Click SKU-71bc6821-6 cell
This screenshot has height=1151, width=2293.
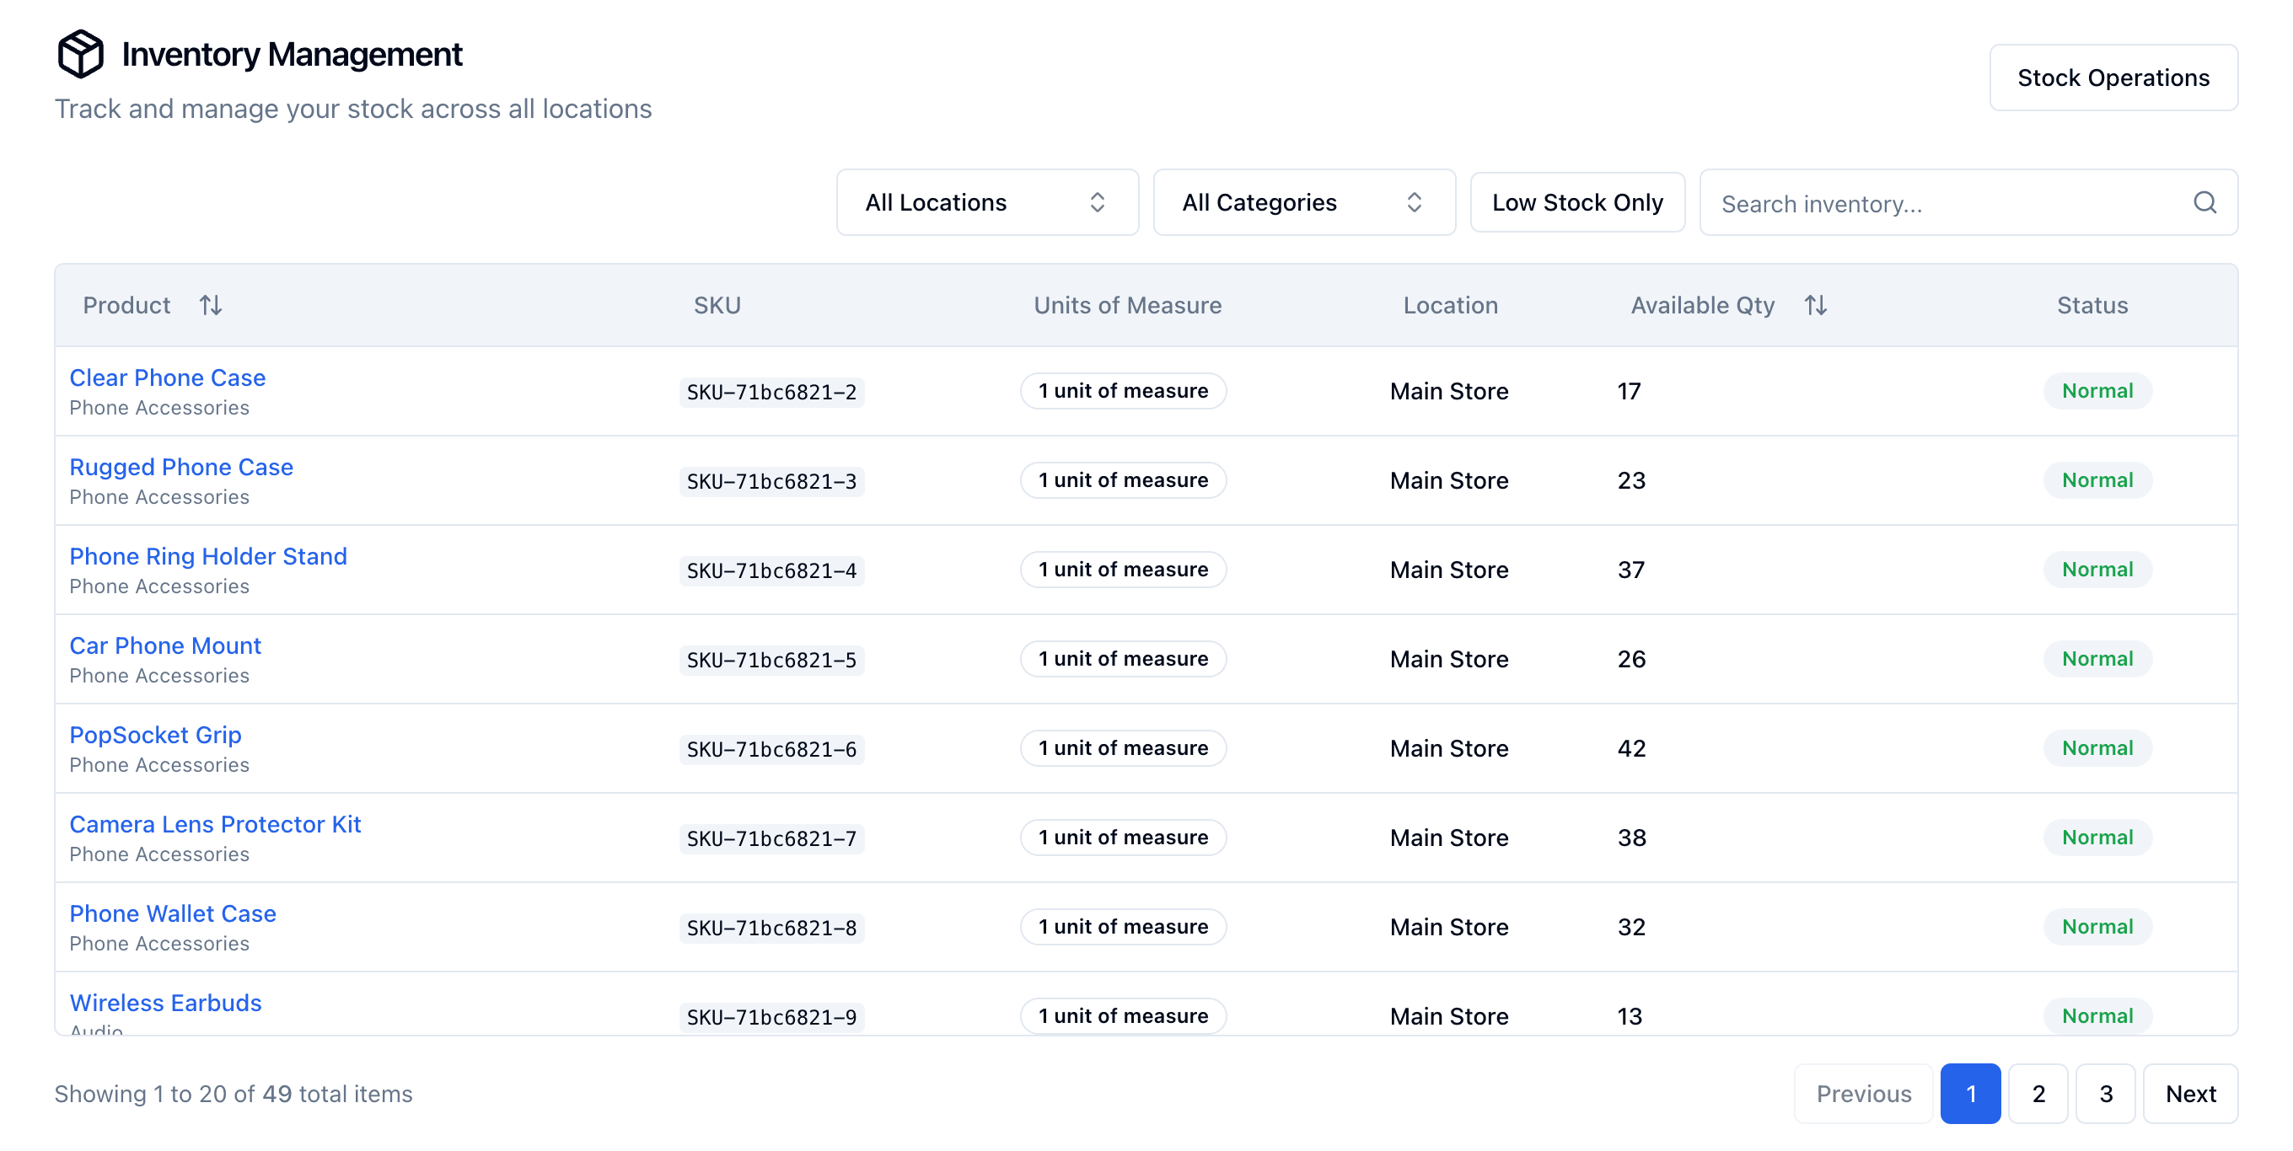(771, 749)
